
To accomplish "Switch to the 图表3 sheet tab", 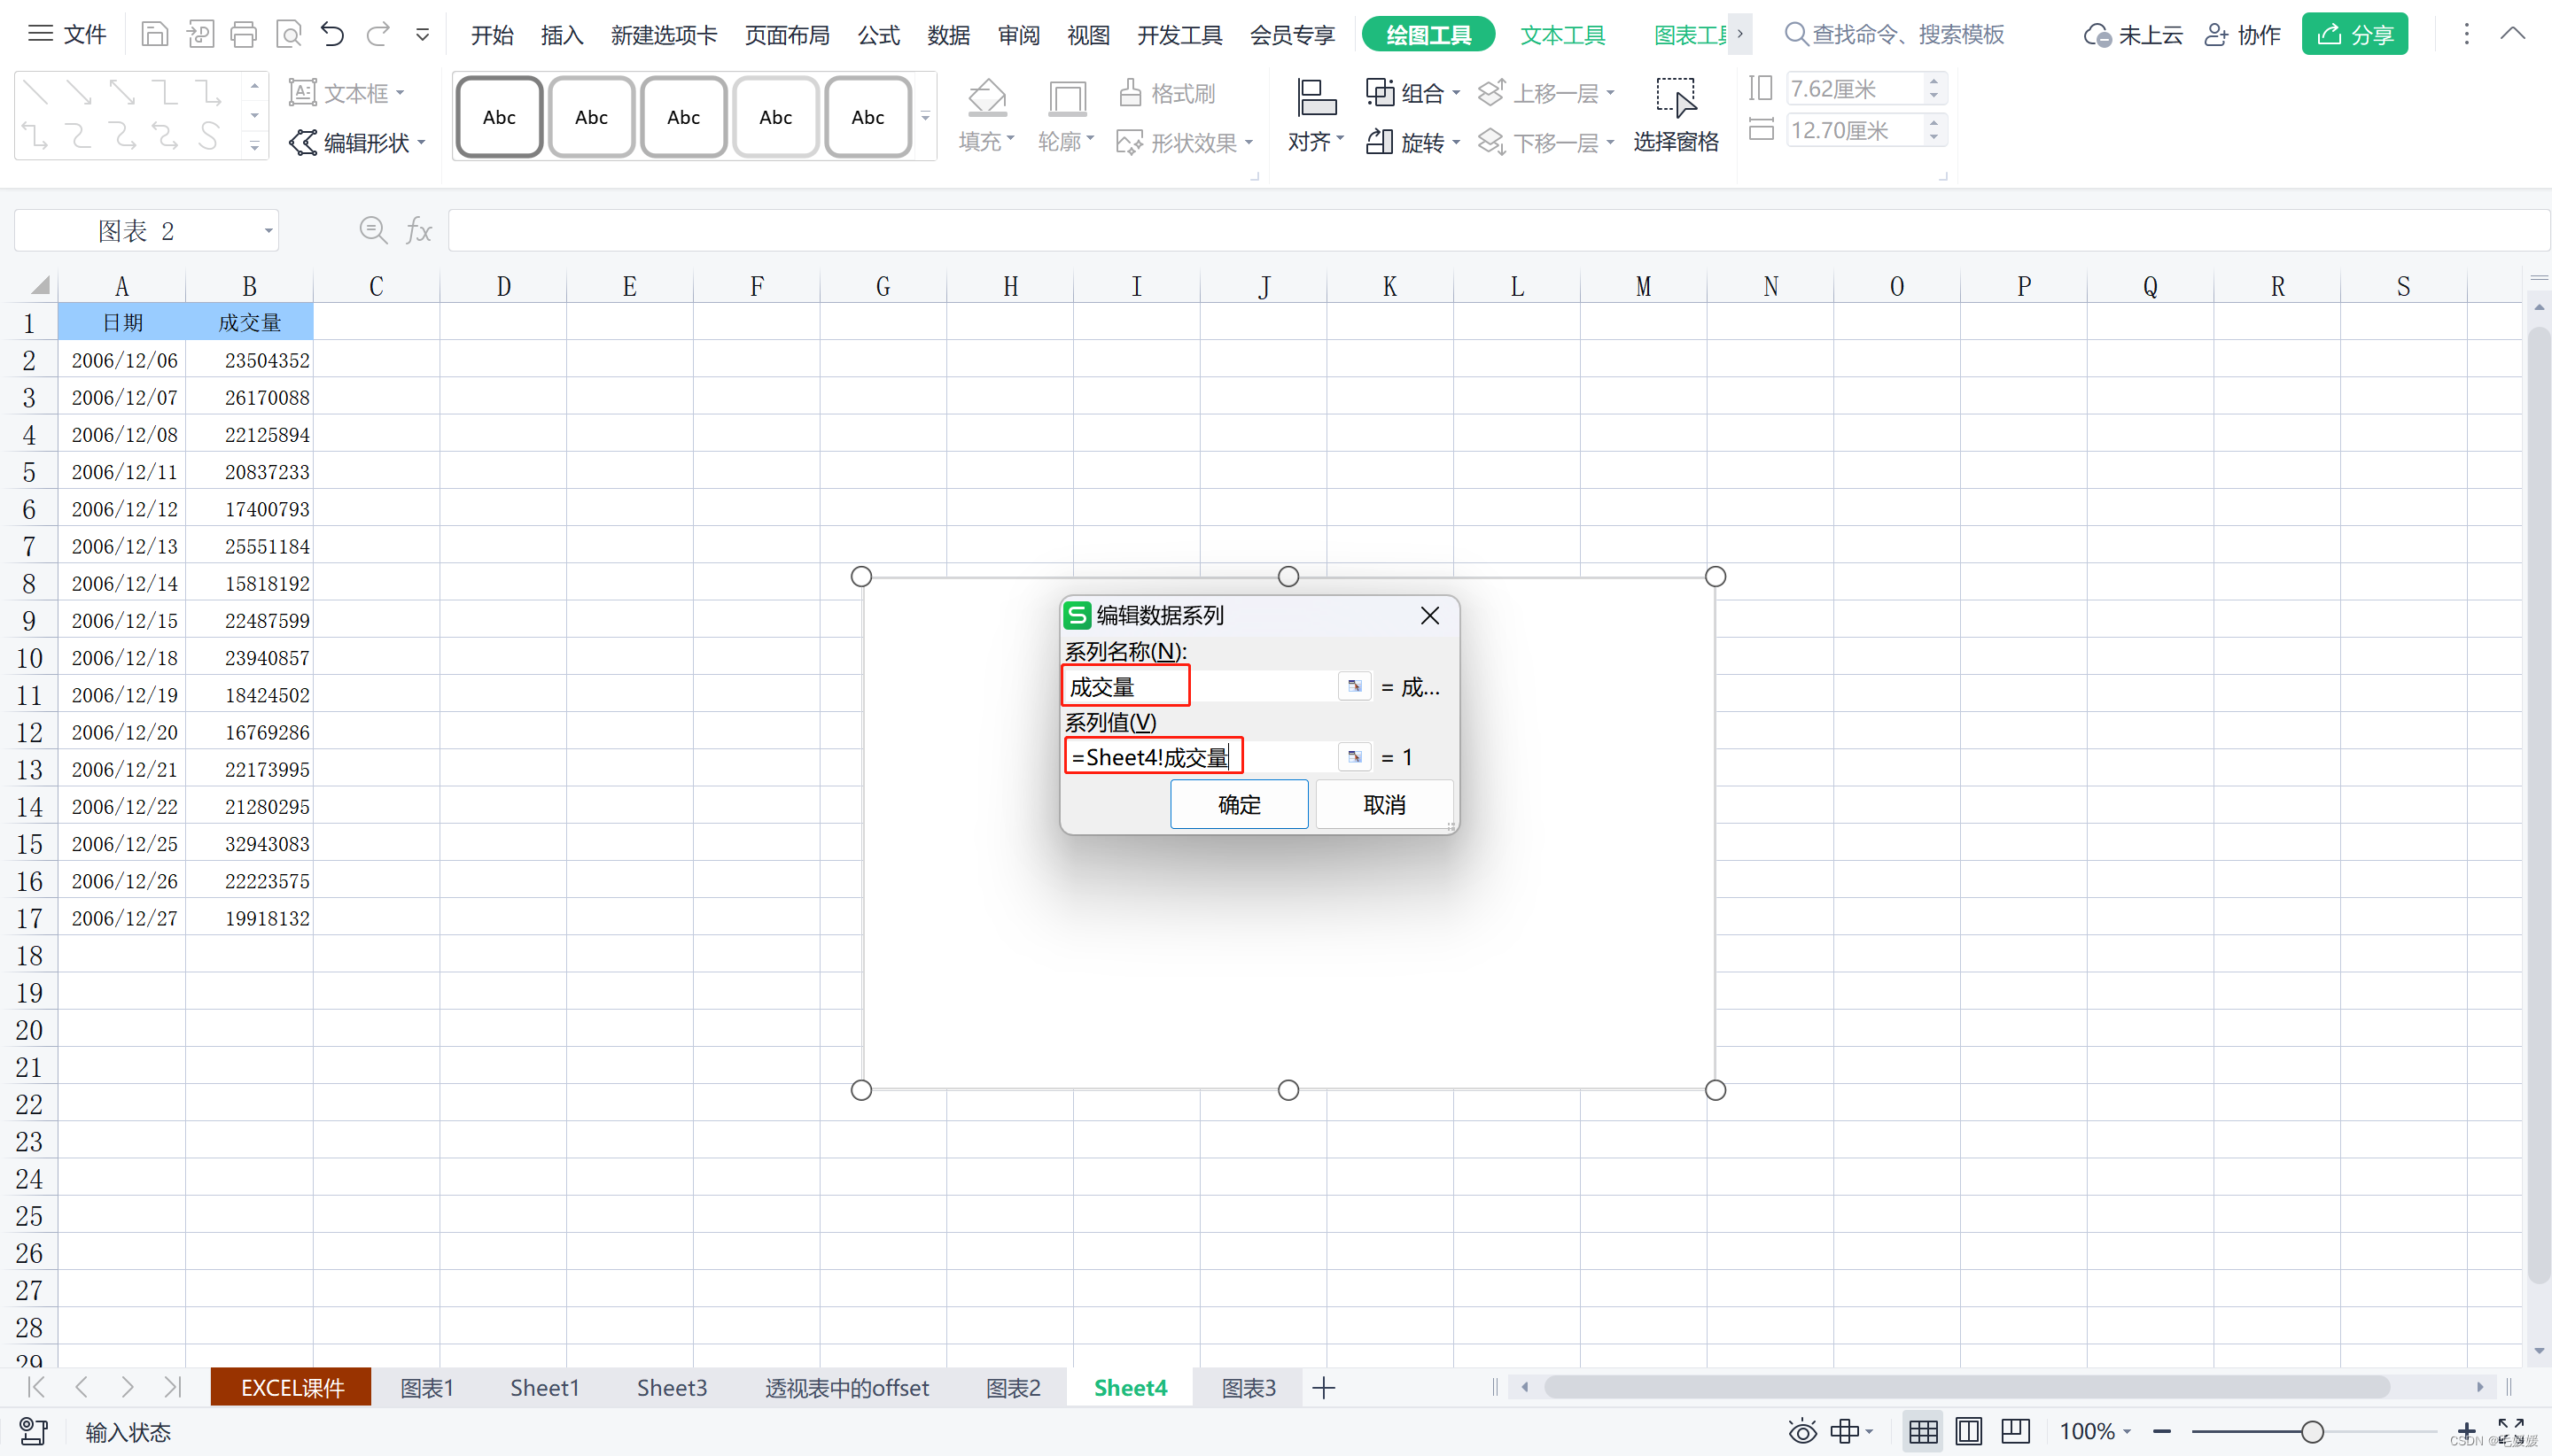I will pyautogui.click(x=1248, y=1387).
